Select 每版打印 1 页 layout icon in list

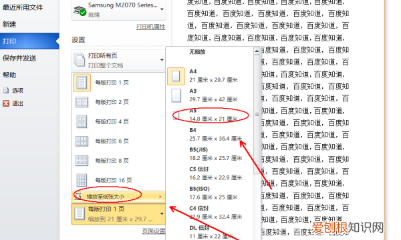(82, 83)
